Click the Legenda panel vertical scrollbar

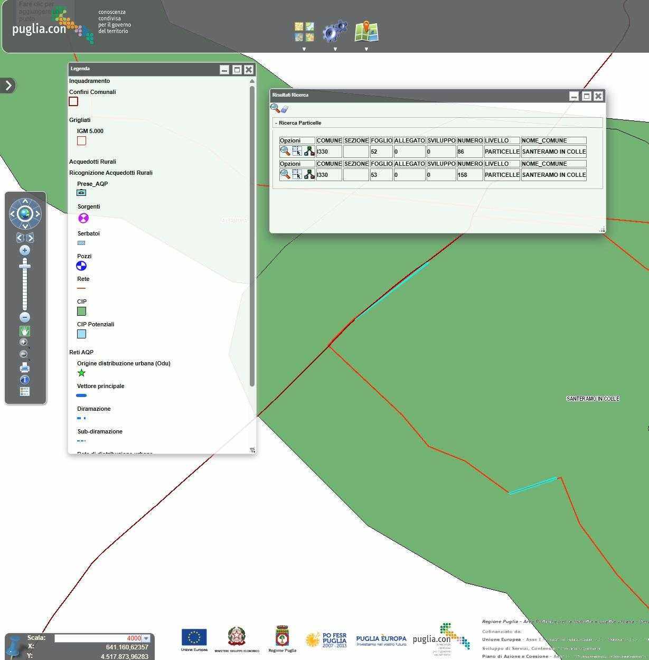tap(252, 236)
